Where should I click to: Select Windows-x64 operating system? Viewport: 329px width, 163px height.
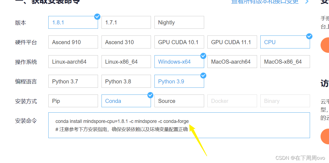pos(179,62)
